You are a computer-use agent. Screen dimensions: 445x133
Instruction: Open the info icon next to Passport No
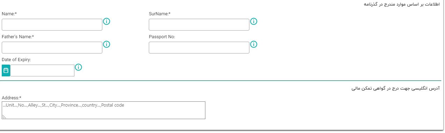coord(254,44)
